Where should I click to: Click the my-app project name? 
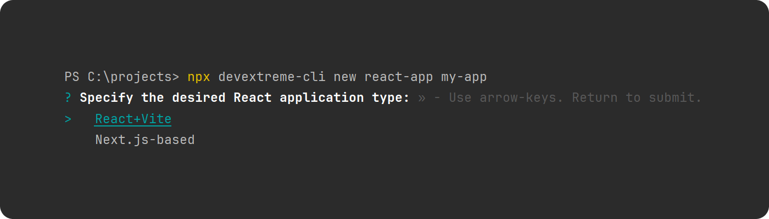[464, 77]
